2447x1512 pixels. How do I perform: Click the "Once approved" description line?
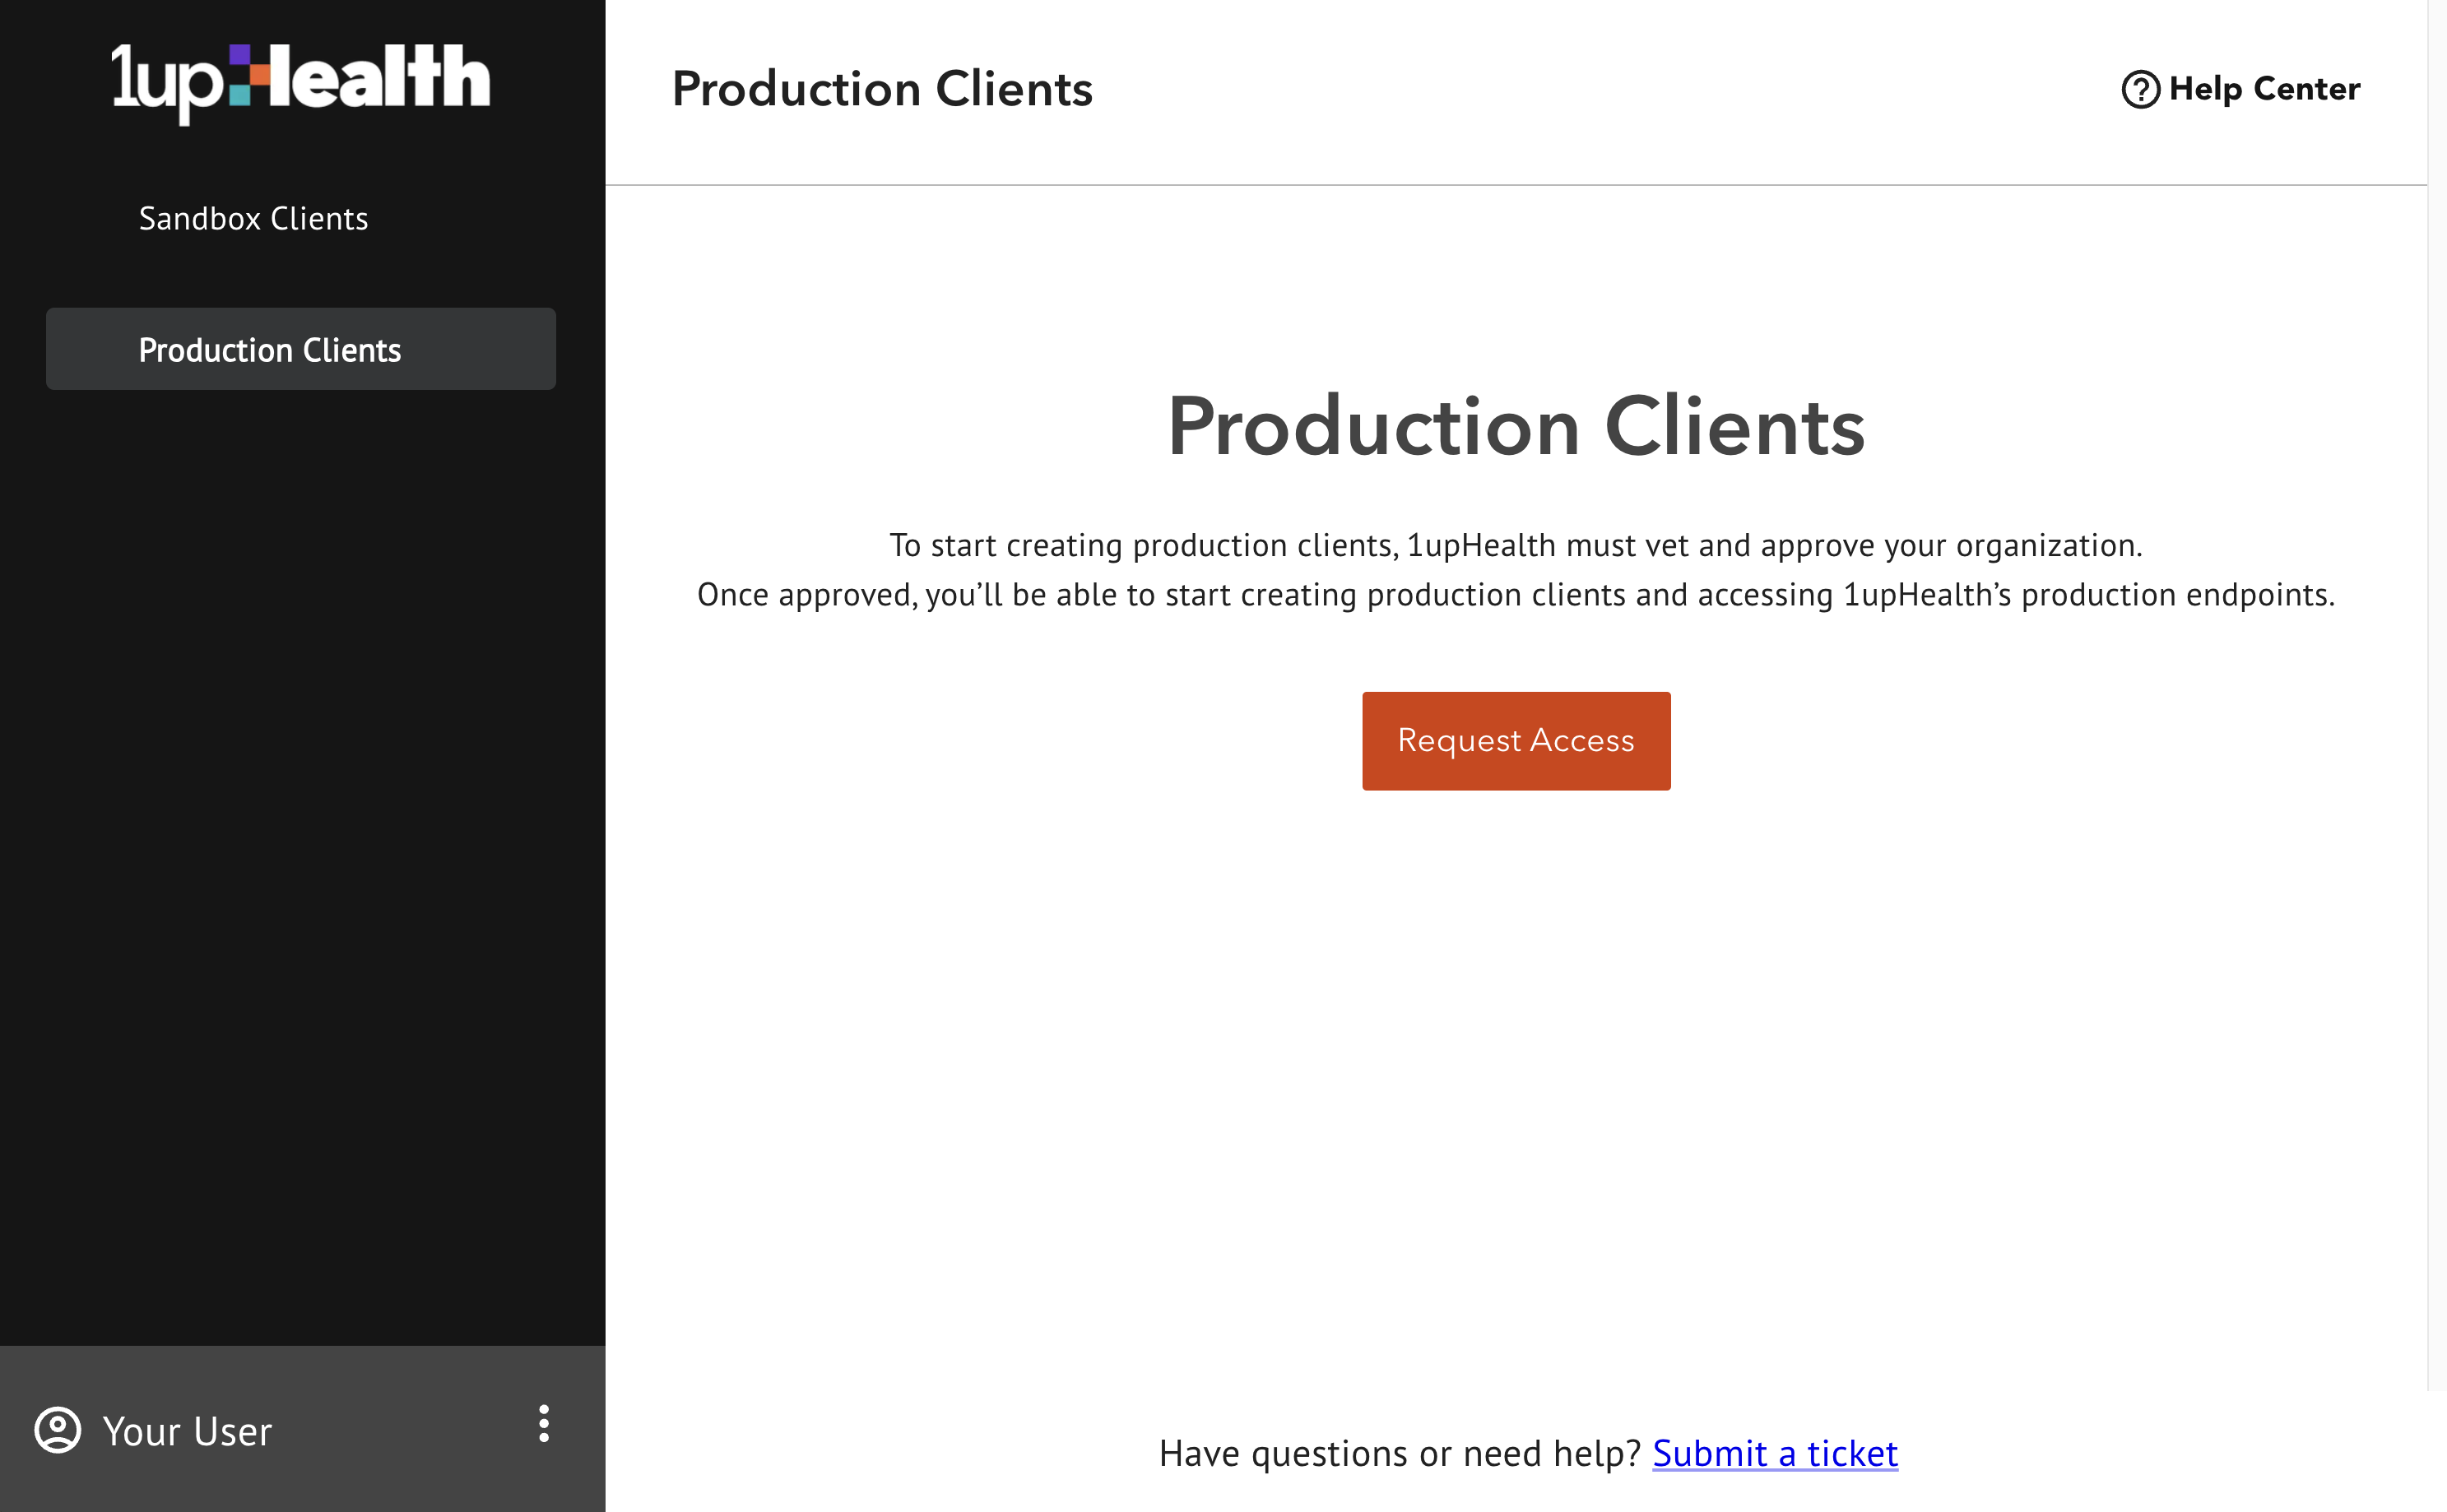pos(1516,595)
